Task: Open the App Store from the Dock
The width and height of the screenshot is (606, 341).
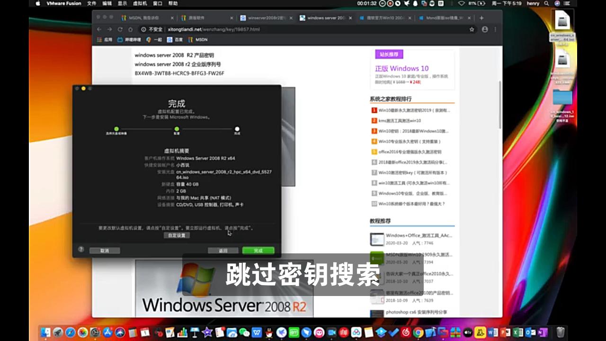Action: point(107,332)
